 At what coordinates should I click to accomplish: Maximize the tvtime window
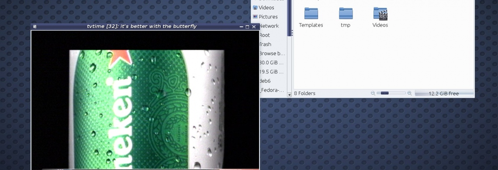(x=247, y=27)
